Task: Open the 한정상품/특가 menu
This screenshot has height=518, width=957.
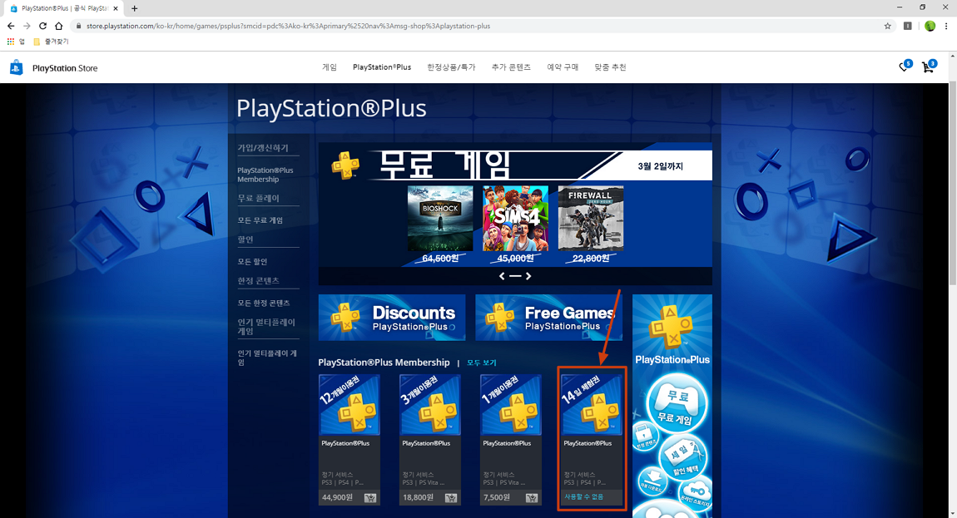Action: [451, 67]
